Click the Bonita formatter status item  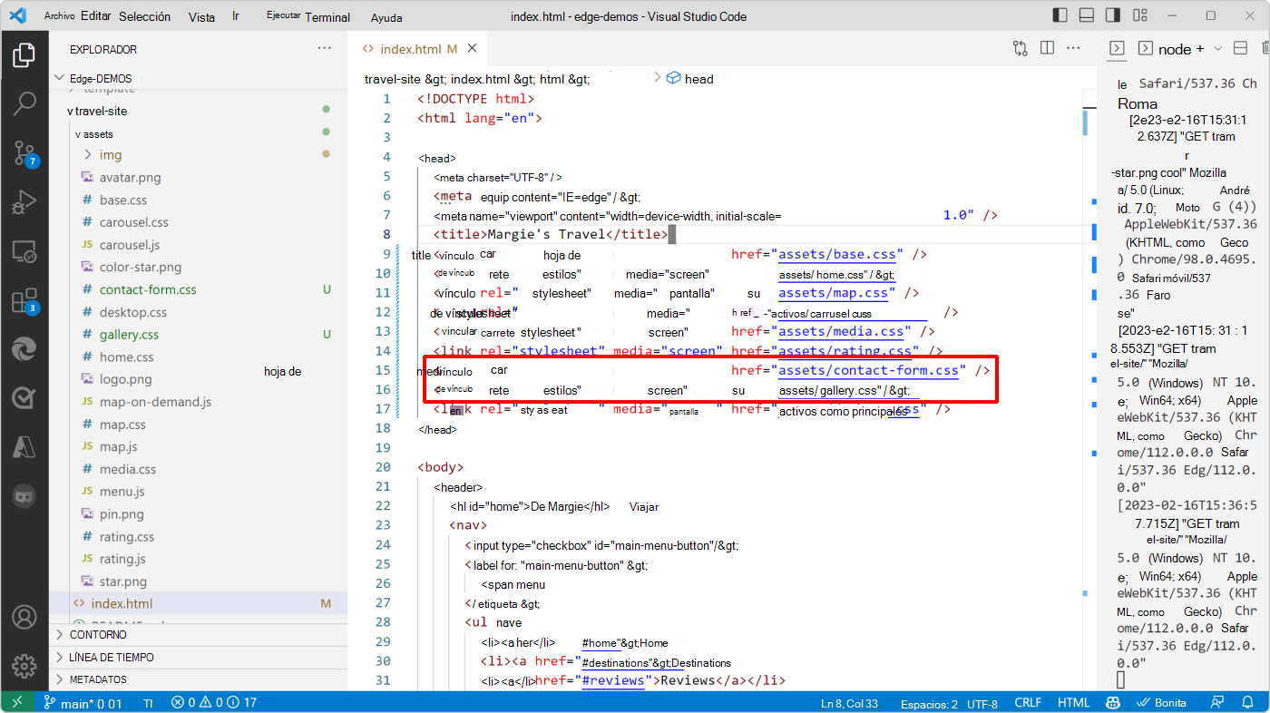1162,701
